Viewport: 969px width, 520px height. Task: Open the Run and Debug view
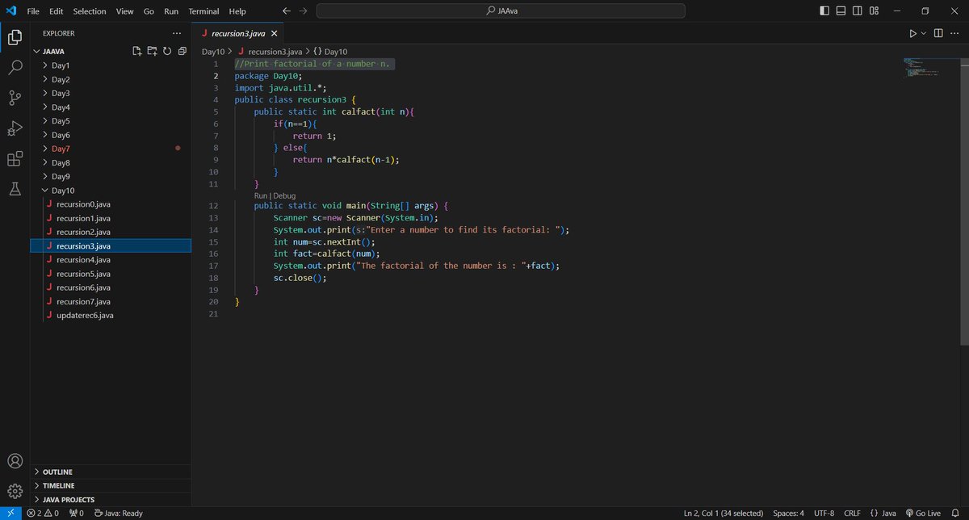[x=15, y=128]
